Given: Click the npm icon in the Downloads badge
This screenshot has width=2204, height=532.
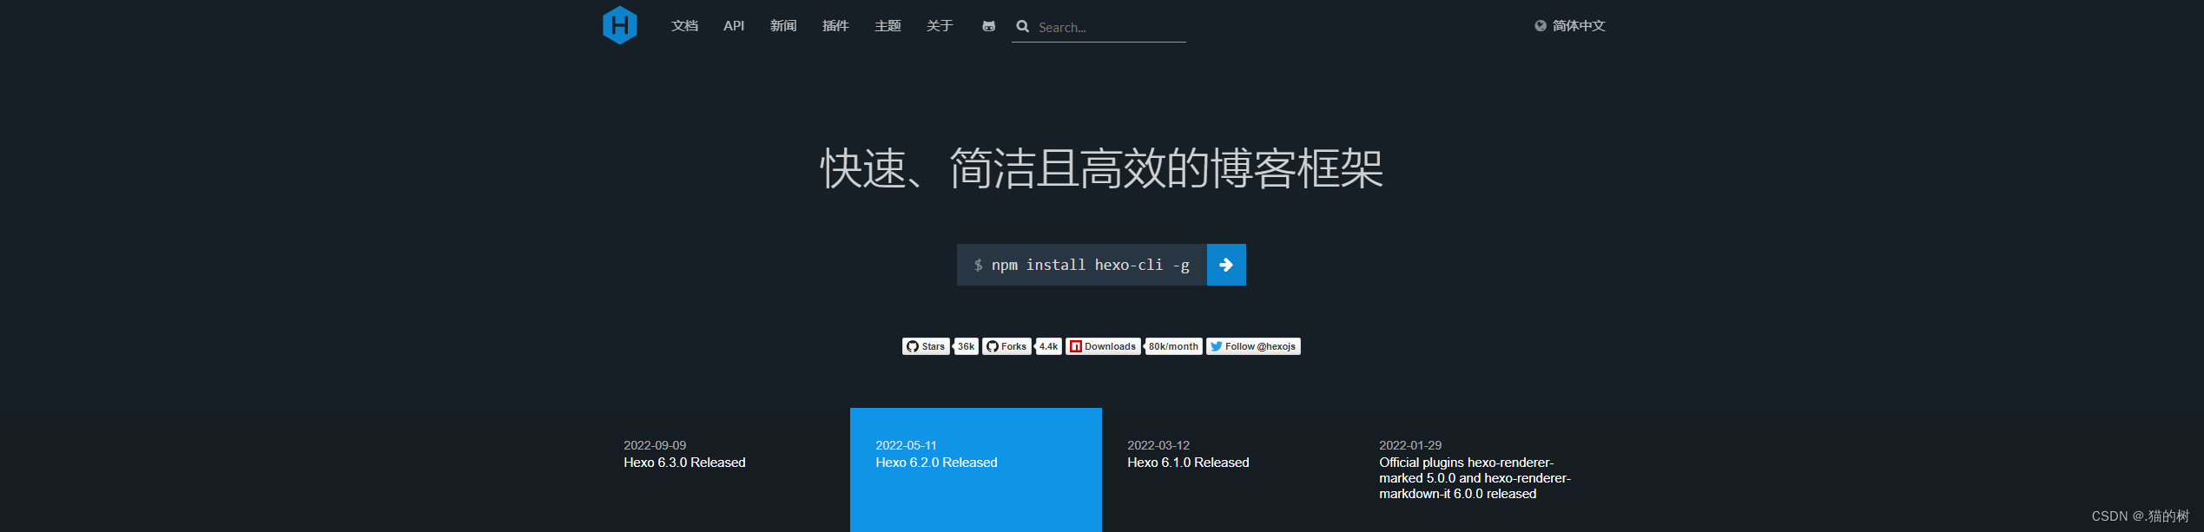Looking at the screenshot, I should coord(1076,346).
